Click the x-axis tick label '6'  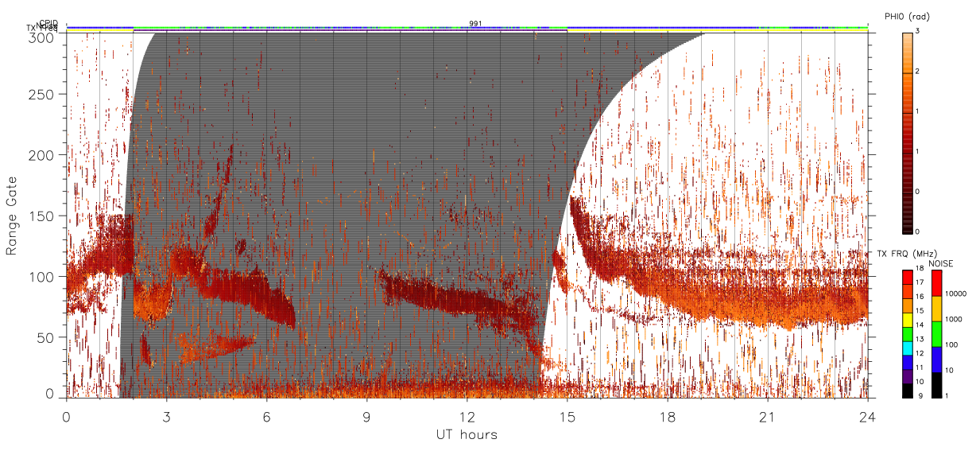[x=266, y=416]
